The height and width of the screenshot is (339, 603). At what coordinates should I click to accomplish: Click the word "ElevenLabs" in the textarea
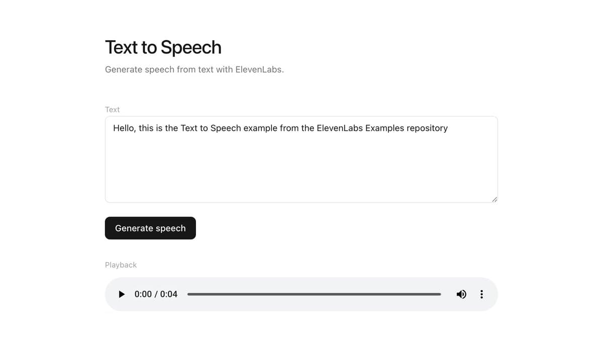340,128
